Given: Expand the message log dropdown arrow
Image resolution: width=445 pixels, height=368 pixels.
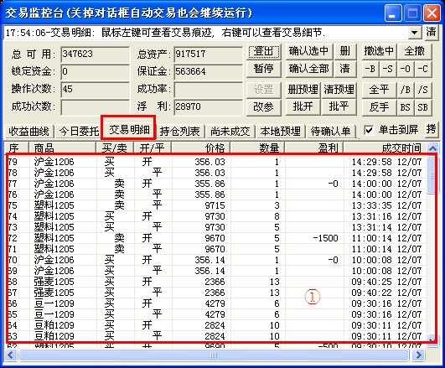Looking at the screenshot, I should tap(415, 33).
